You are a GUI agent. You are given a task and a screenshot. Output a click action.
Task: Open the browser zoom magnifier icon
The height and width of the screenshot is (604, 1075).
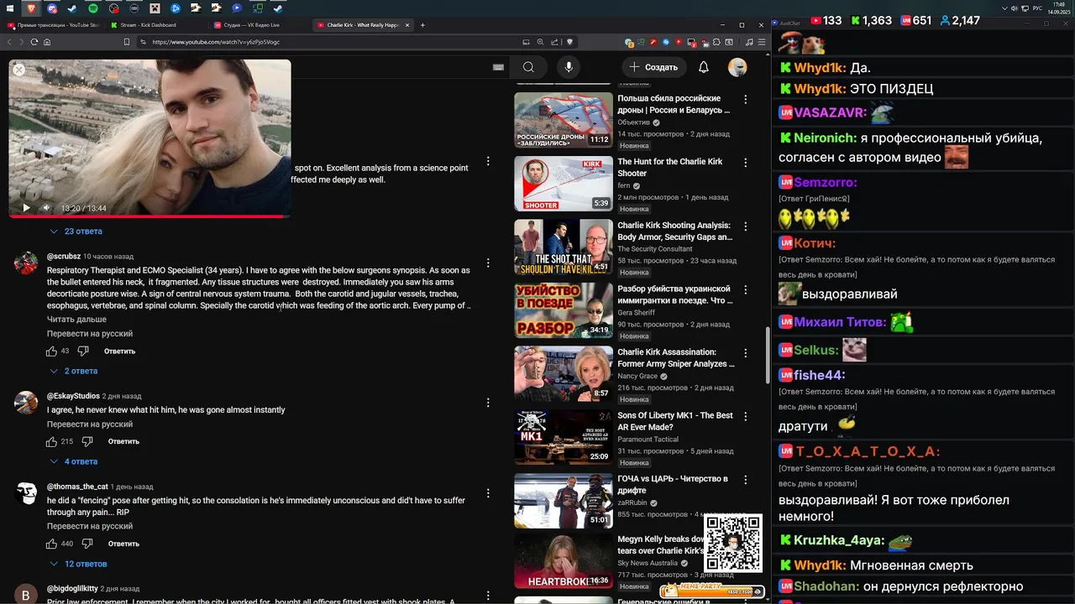pyautogui.click(x=541, y=42)
